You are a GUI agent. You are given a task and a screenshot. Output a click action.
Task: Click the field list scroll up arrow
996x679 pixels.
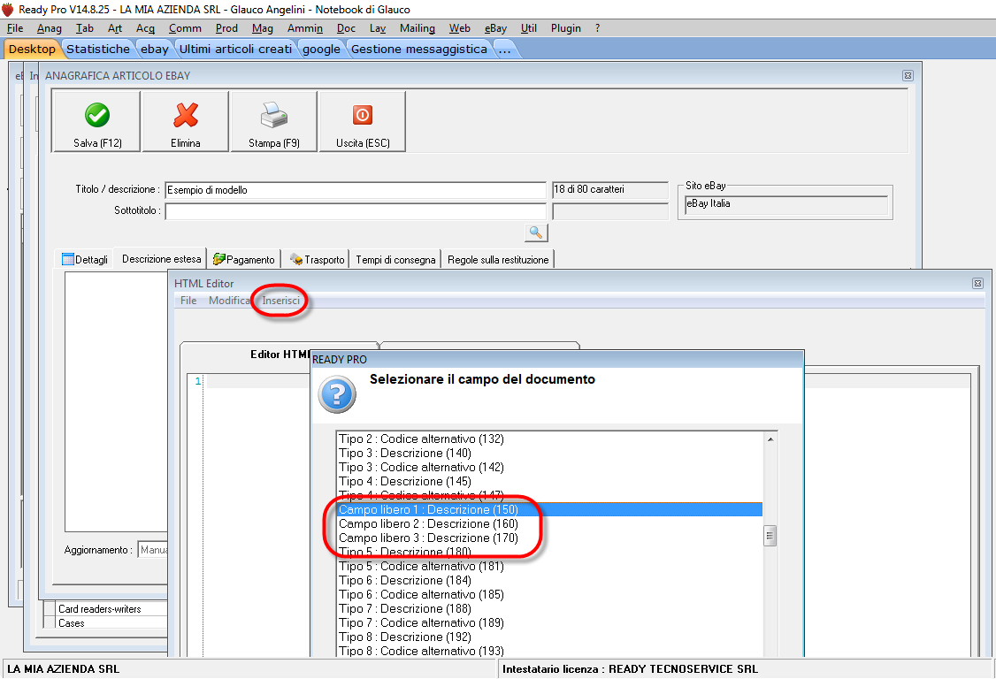pos(770,439)
